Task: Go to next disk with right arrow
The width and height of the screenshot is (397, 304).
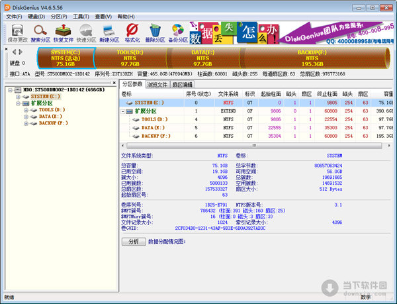Action: tap(21, 52)
